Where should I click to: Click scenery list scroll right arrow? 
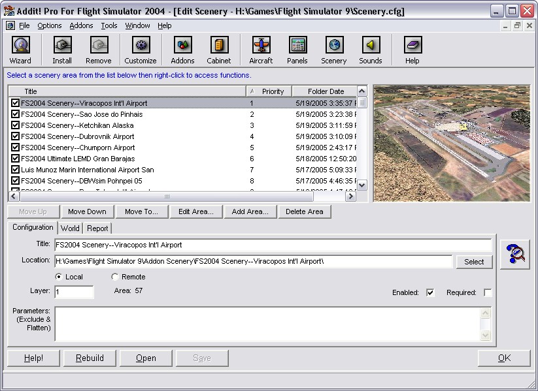pyautogui.click(x=350, y=196)
